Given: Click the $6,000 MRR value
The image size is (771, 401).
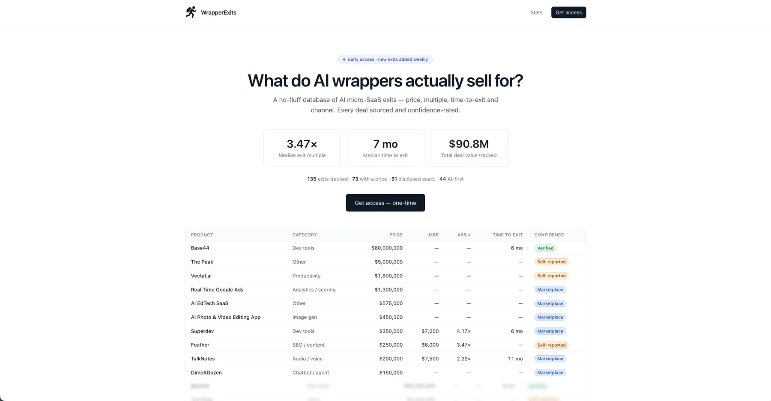Looking at the screenshot, I should point(430,345).
